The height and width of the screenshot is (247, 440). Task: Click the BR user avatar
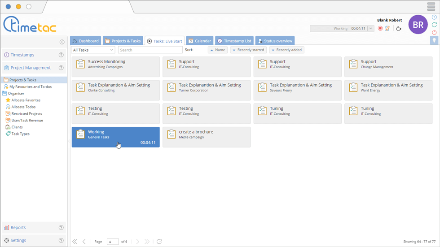(x=418, y=25)
